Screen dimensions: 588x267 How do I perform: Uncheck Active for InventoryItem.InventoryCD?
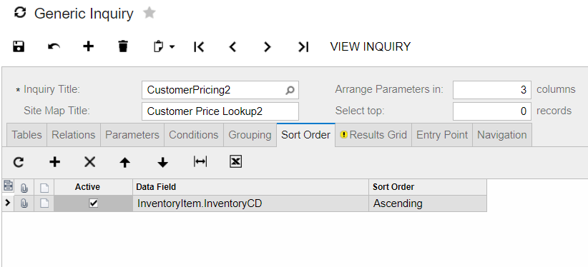coord(94,203)
